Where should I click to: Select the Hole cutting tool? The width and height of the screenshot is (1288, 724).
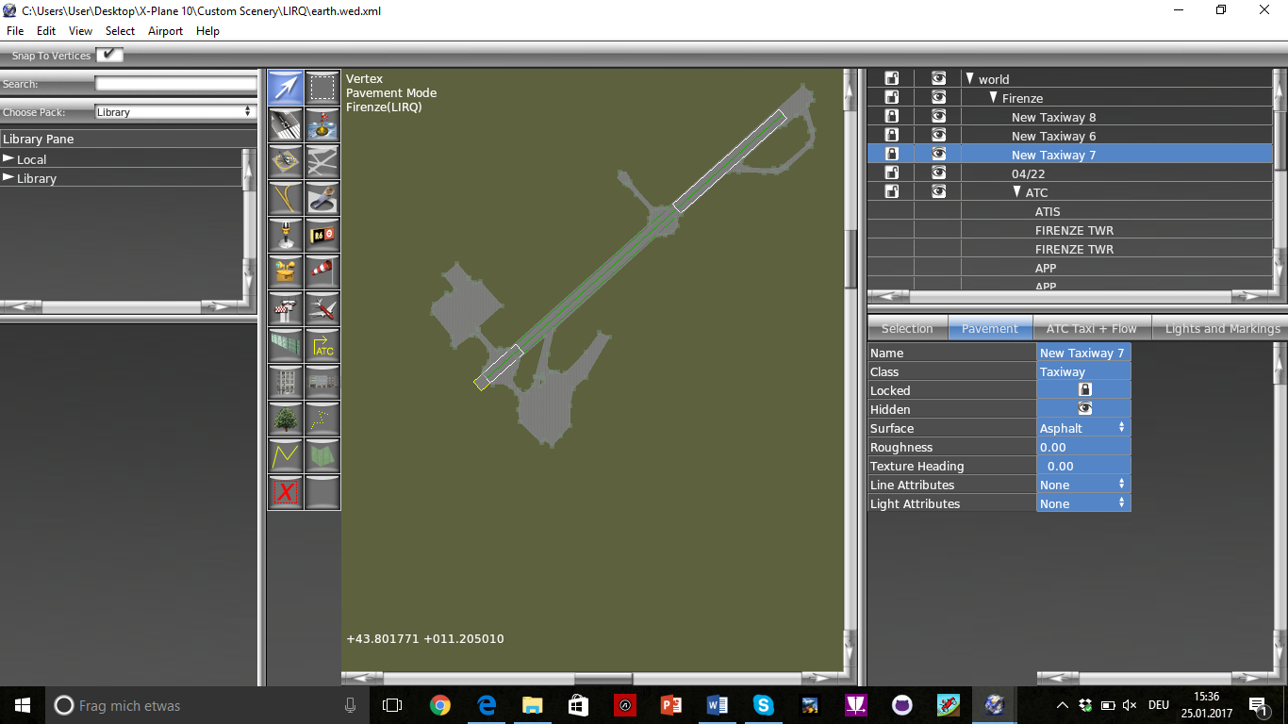click(322, 198)
